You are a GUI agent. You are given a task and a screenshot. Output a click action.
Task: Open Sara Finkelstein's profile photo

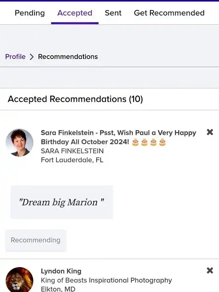[x=20, y=143]
